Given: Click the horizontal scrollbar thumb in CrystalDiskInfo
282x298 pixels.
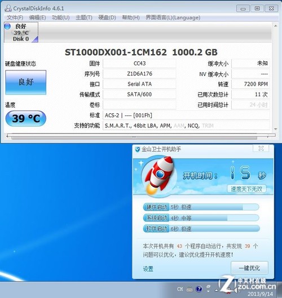Looking at the screenshot, I should coord(134,137).
